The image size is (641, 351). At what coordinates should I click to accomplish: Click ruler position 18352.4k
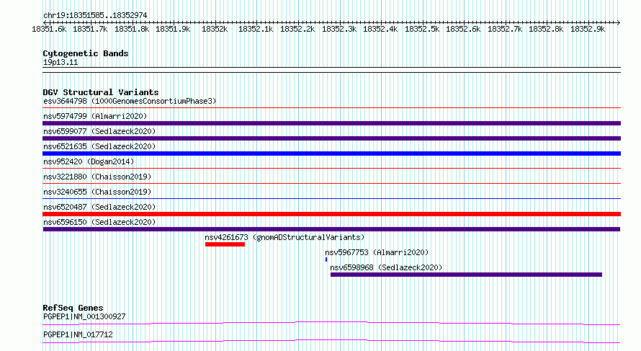(x=380, y=29)
